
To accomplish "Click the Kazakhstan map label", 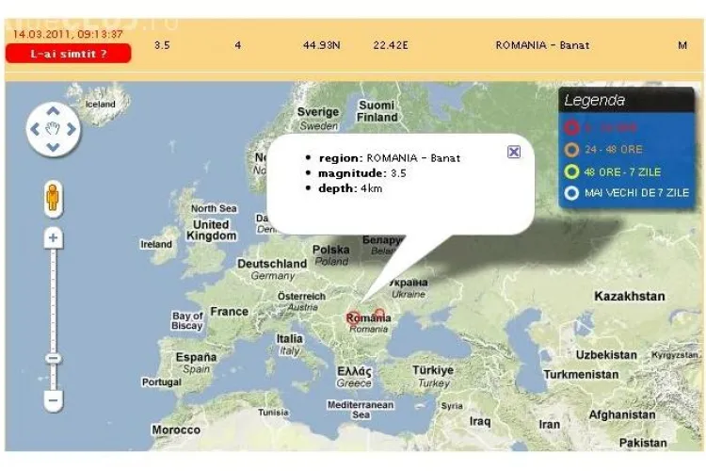I will tap(630, 296).
